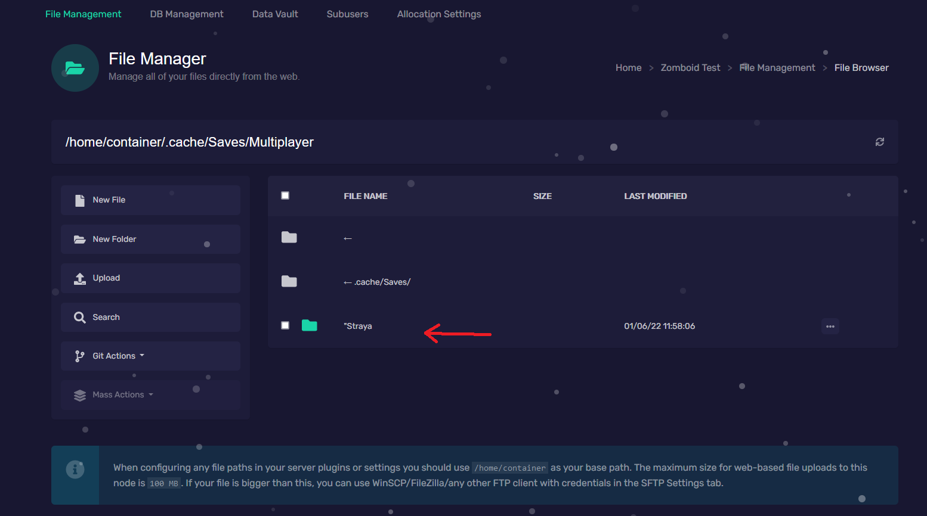Click the green Straya folder icon
Viewport: 927px width, 516px height.
tap(309, 325)
